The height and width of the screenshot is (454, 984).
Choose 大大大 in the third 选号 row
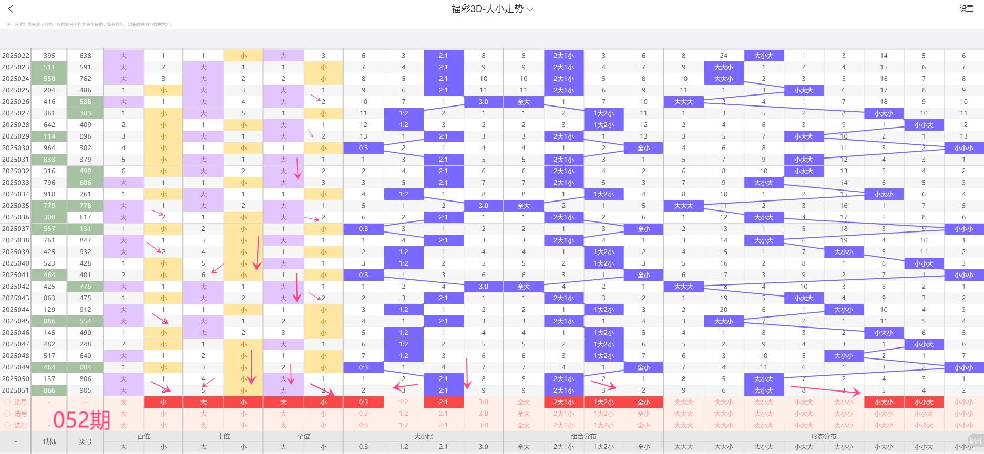click(x=683, y=425)
